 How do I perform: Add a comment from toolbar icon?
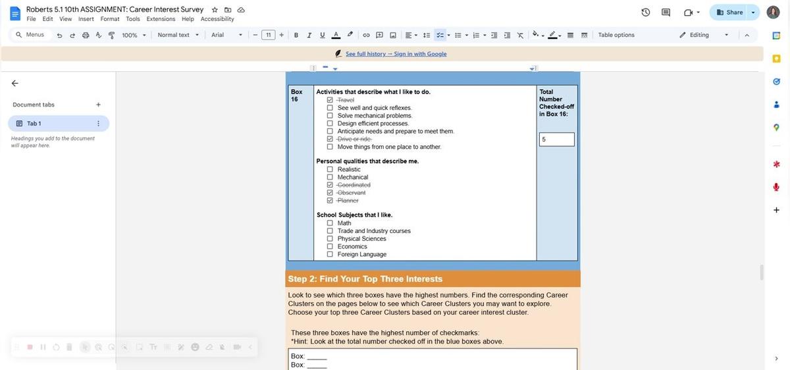point(380,35)
